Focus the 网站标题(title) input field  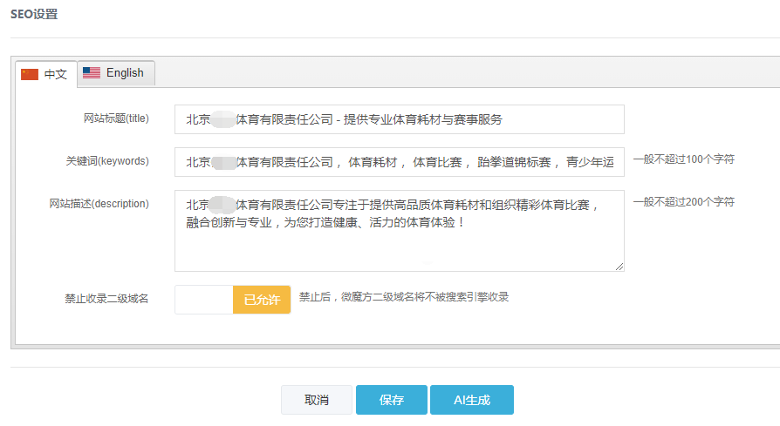point(400,119)
